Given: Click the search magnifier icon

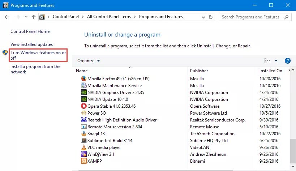Looking at the screenshot, I should (286, 17).
